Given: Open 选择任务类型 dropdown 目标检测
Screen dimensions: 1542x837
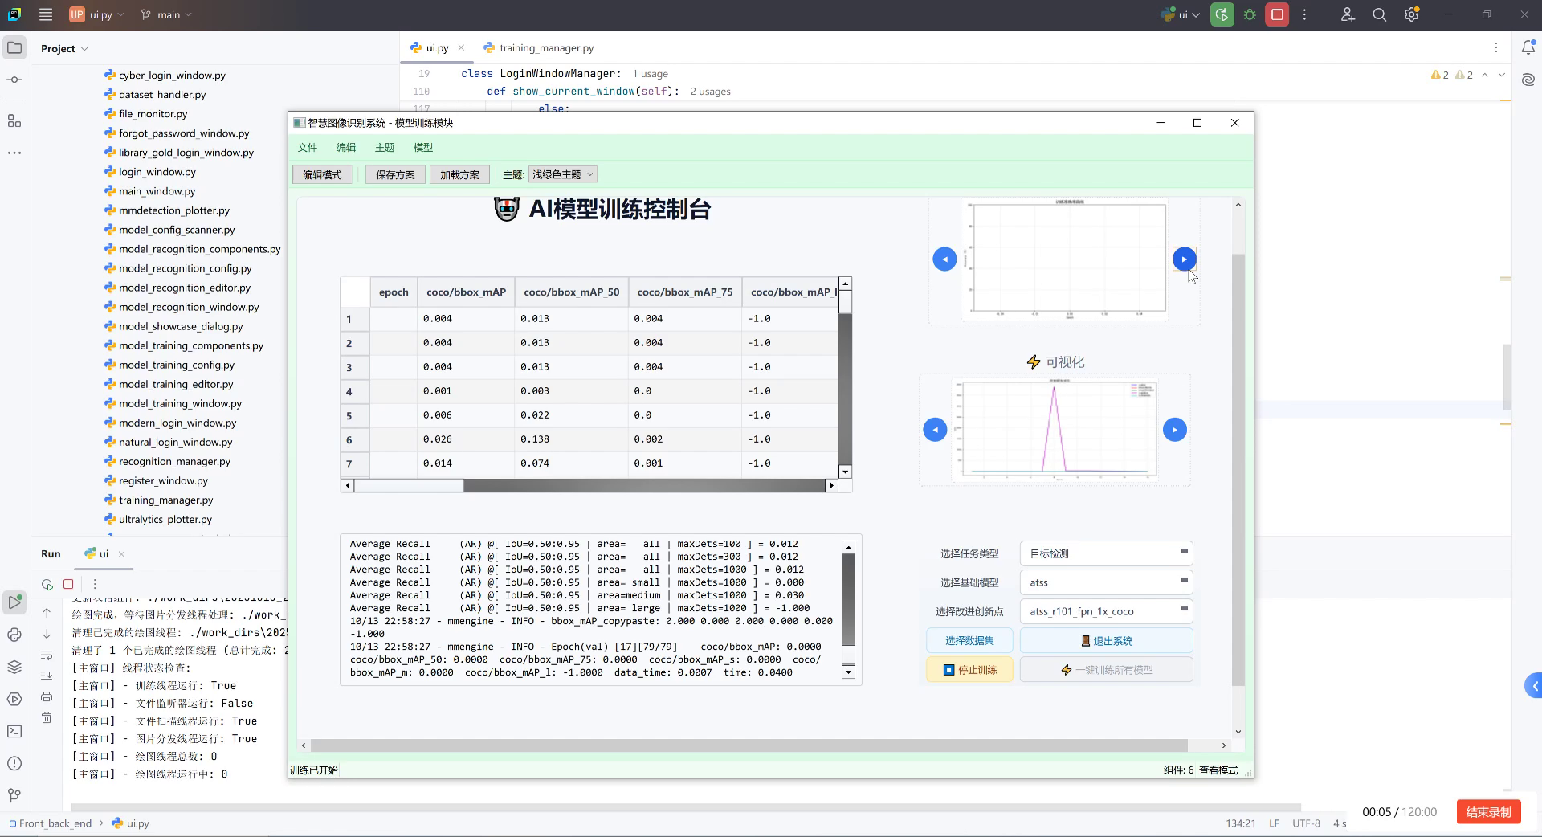Looking at the screenshot, I should click(x=1106, y=553).
